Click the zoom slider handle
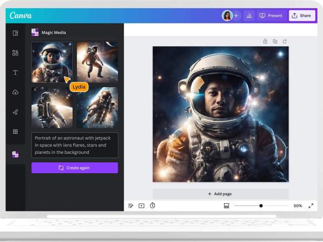Image resolution: width=323 pixels, height=242 pixels. pos(261,205)
